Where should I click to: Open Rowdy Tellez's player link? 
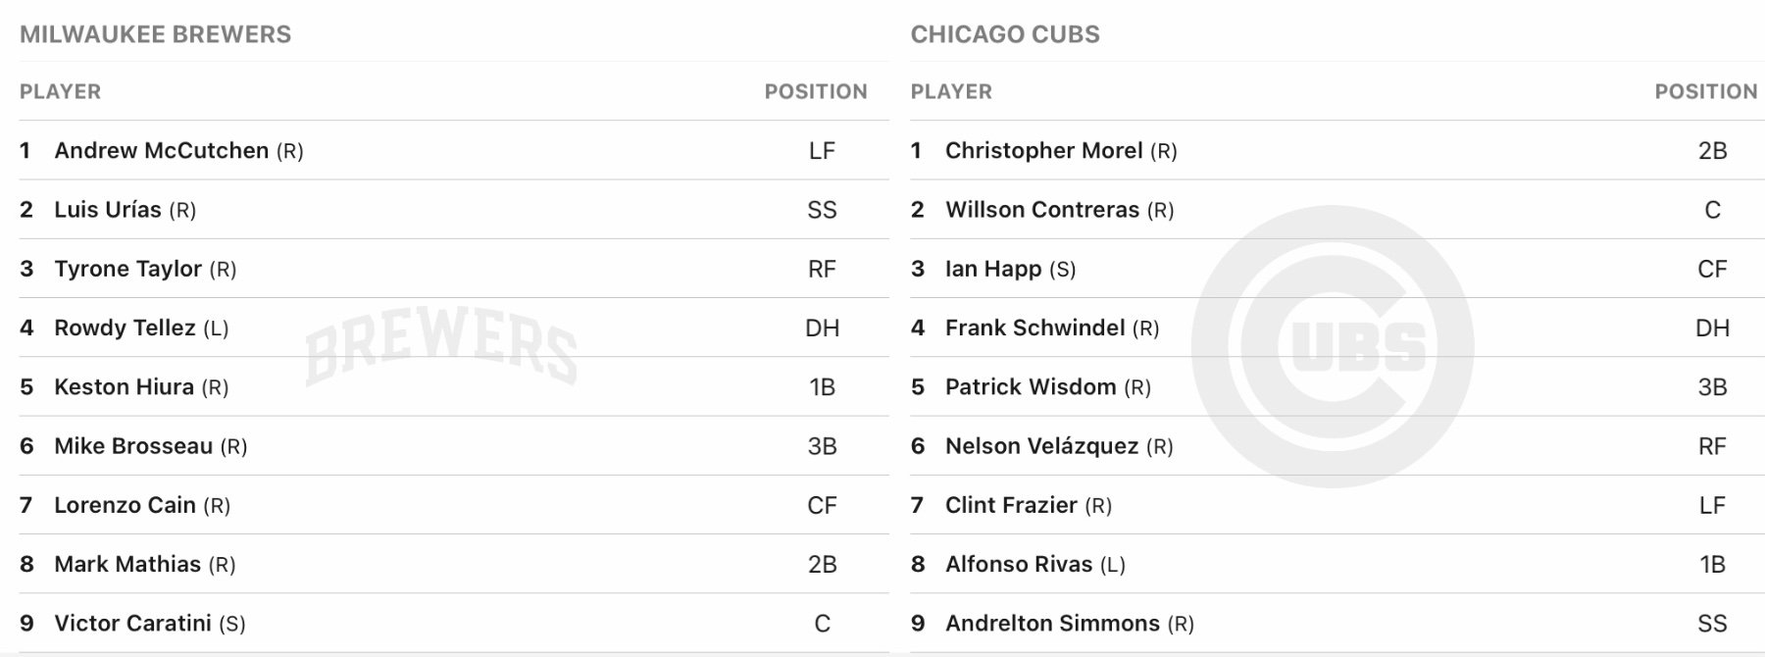(125, 328)
